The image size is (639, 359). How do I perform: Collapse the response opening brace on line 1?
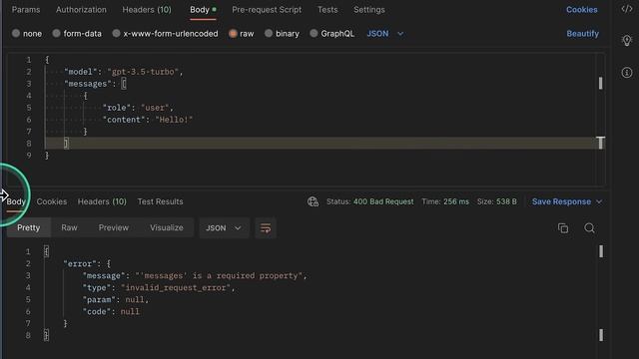47,251
